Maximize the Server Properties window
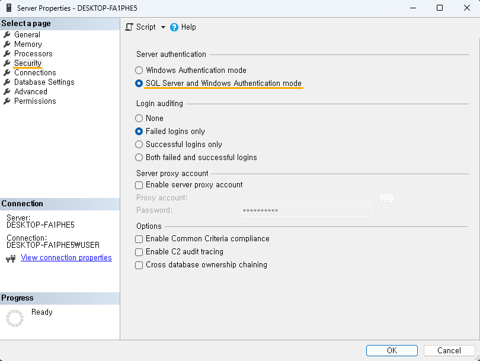The image size is (480, 361). 440,8
